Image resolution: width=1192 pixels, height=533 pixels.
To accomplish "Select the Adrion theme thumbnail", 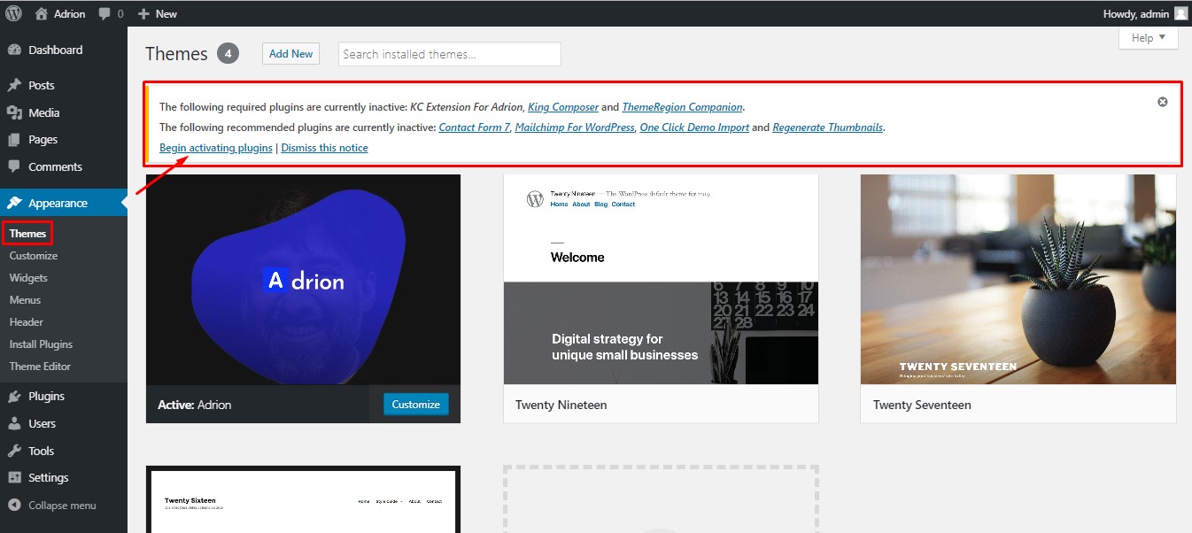I will [303, 279].
